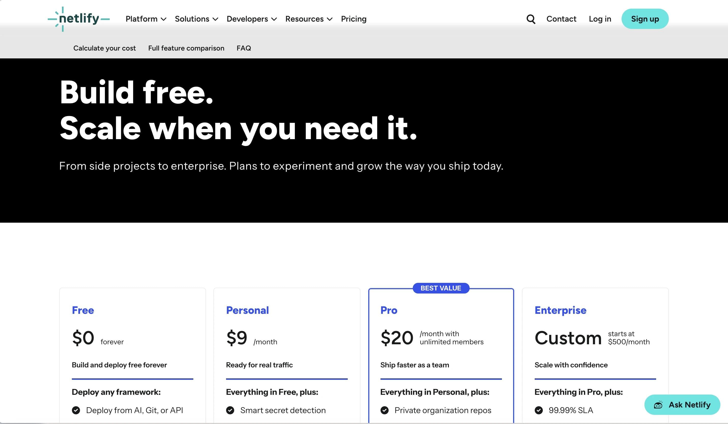Image resolution: width=728 pixels, height=424 pixels.
Task: Click 'Scale with confidence' text
Action: [x=571, y=365]
